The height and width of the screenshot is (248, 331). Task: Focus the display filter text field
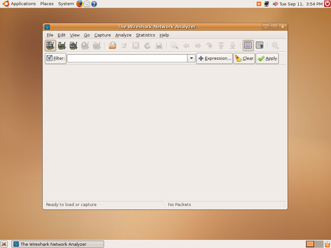tap(127, 58)
